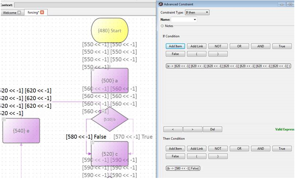295x179 pixels.
Task: Click Add Link in Then Condition
Action: click(x=197, y=149)
